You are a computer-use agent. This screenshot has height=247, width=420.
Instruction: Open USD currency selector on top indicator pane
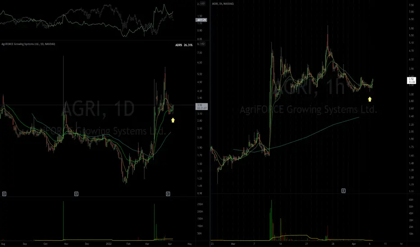tap(202, 4)
